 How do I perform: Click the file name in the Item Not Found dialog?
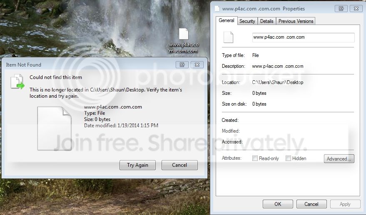pyautogui.click(x=113, y=107)
